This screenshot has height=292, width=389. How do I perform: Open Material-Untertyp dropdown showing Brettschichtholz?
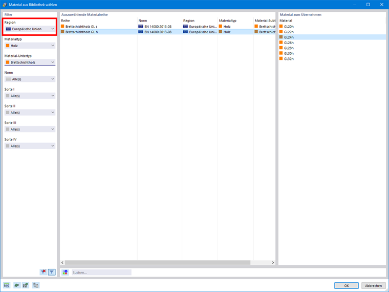click(30, 62)
